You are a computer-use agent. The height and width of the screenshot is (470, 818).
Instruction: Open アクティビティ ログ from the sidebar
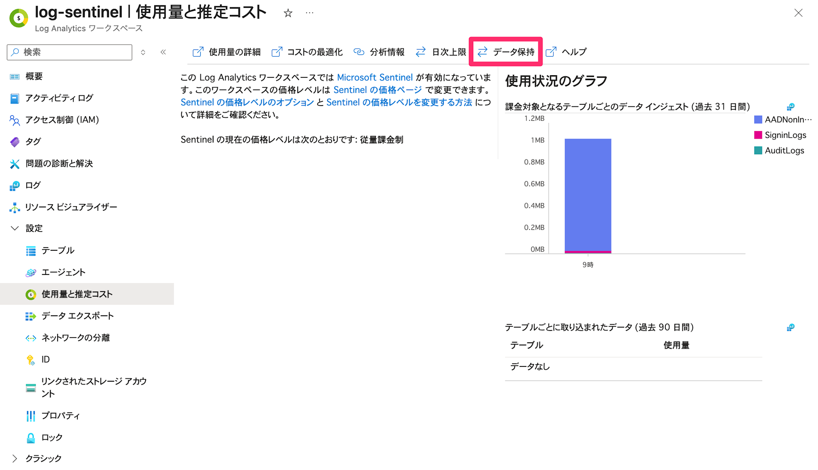pyautogui.click(x=59, y=98)
